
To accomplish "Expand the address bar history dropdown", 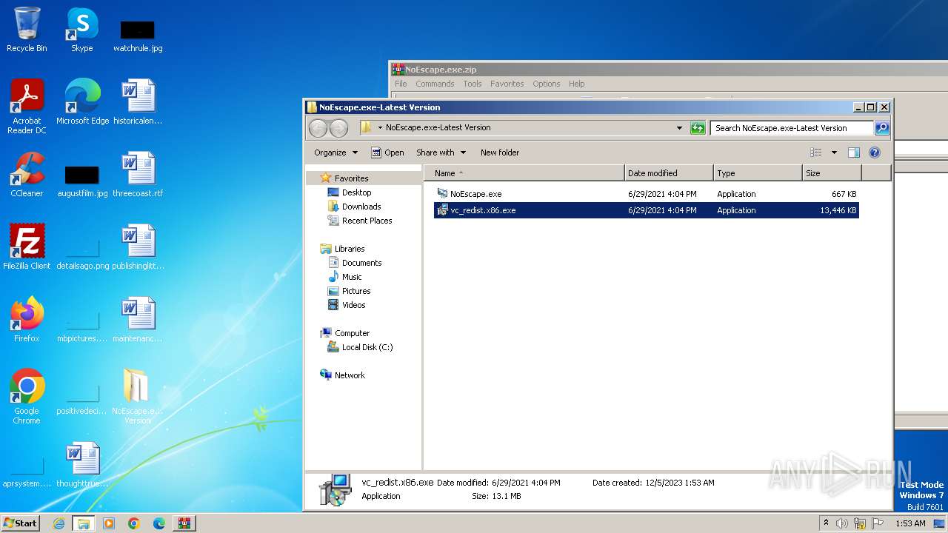I will click(x=679, y=128).
